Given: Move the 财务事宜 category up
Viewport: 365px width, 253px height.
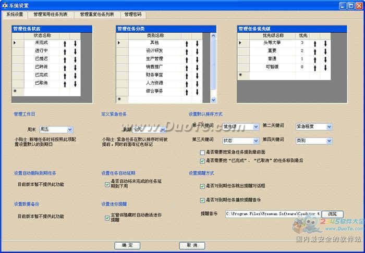Looking at the screenshot, I should (187, 75).
